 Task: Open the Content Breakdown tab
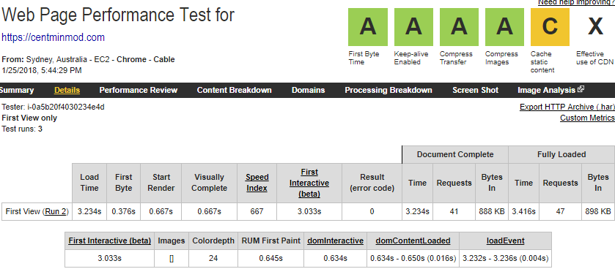[234, 91]
